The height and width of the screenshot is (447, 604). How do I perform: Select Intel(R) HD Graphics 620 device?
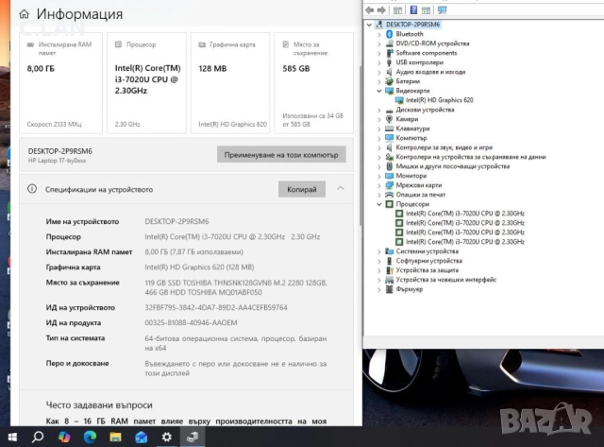(x=439, y=100)
